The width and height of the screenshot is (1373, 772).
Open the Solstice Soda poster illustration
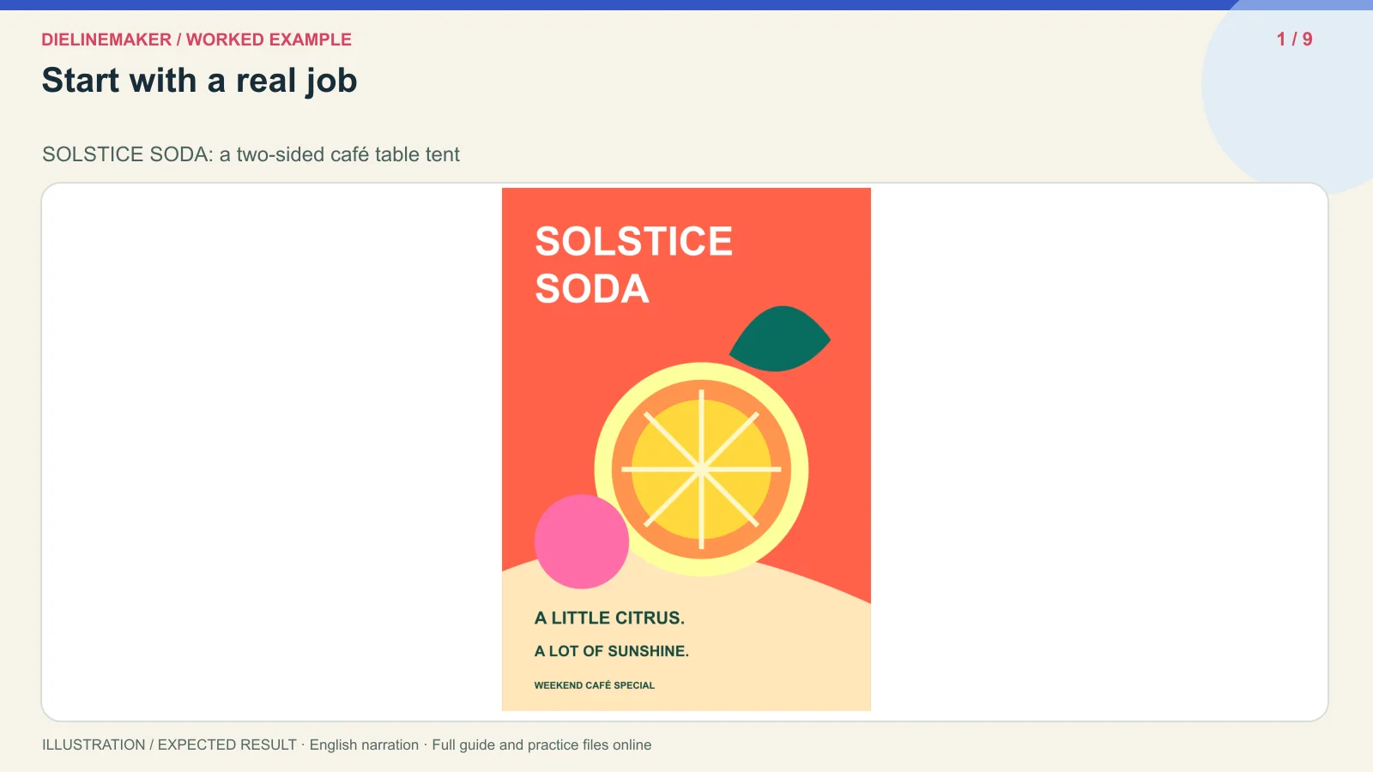pyautogui.click(x=686, y=449)
